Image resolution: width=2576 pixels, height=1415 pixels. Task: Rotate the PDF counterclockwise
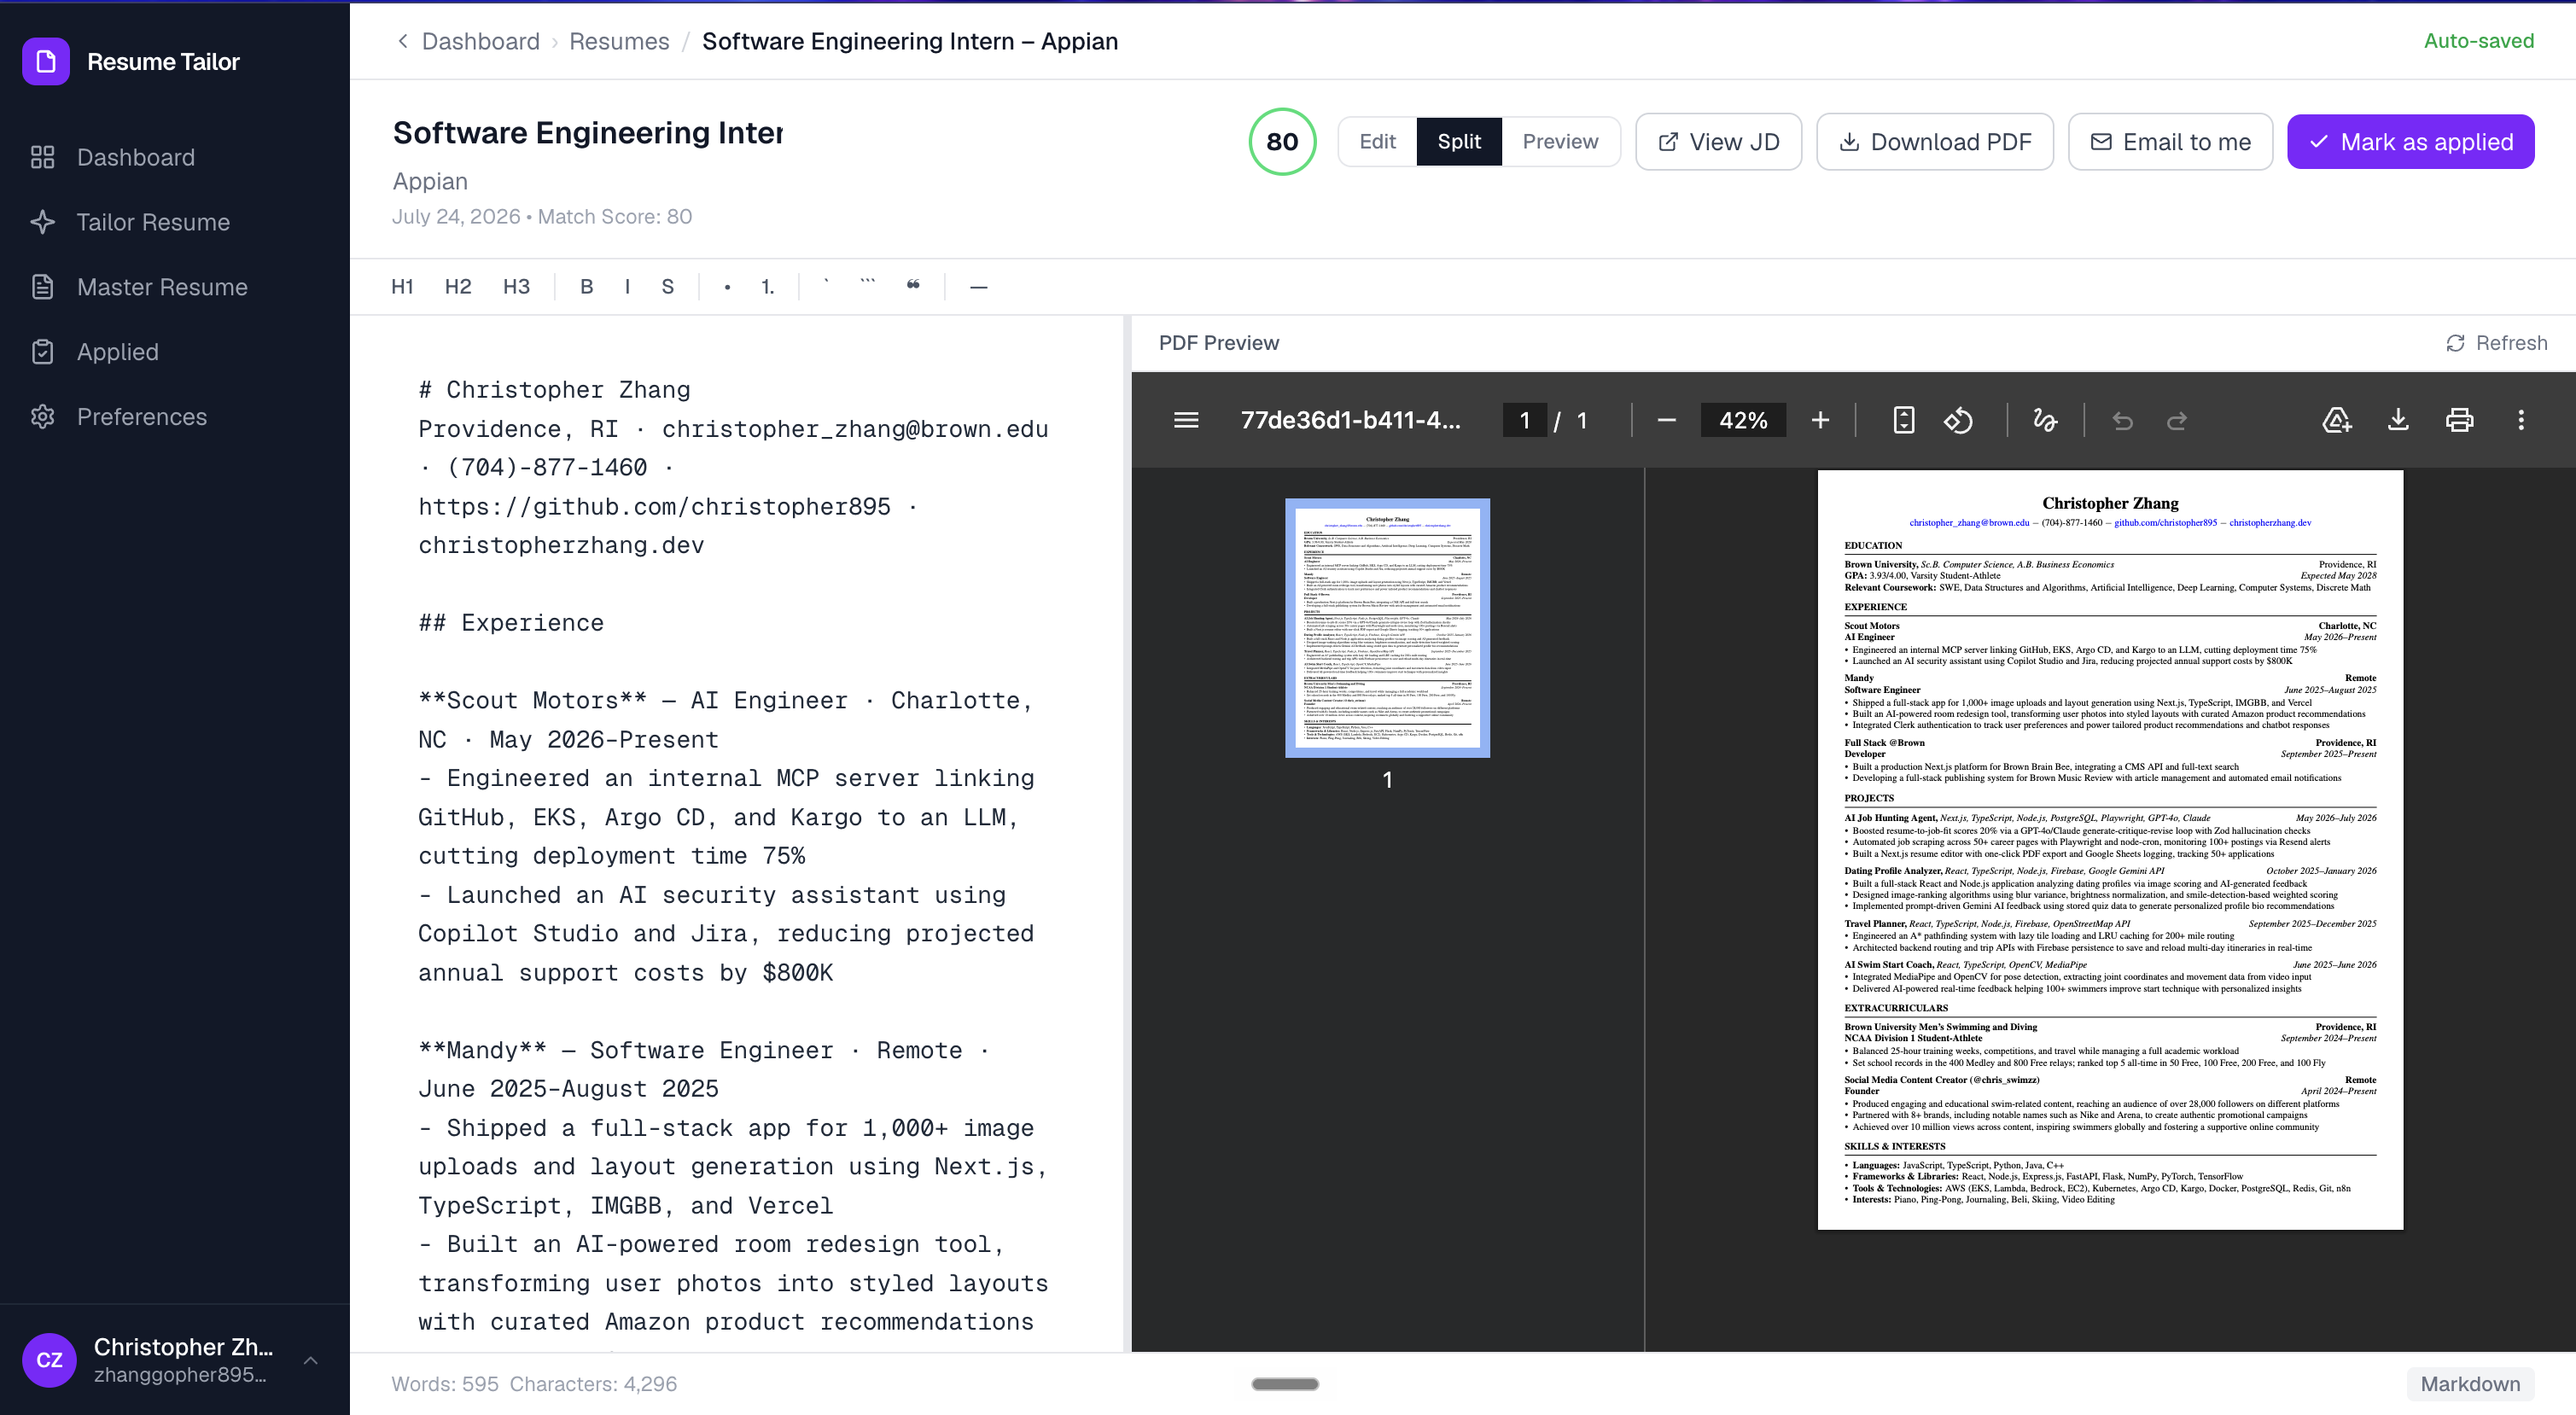pos(1958,420)
